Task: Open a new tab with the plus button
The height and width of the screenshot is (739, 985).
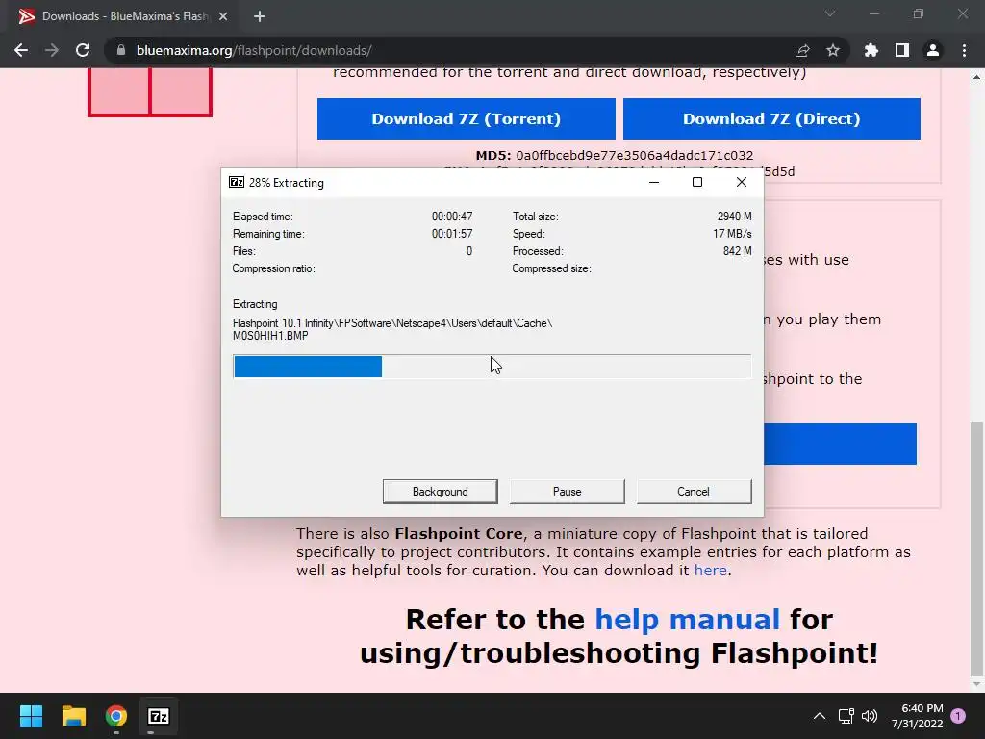Action: coord(260,16)
